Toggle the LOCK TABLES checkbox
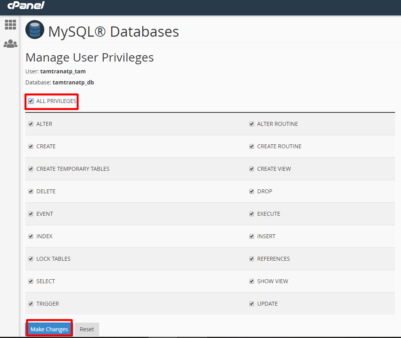This screenshot has width=401, height=338. click(x=31, y=259)
